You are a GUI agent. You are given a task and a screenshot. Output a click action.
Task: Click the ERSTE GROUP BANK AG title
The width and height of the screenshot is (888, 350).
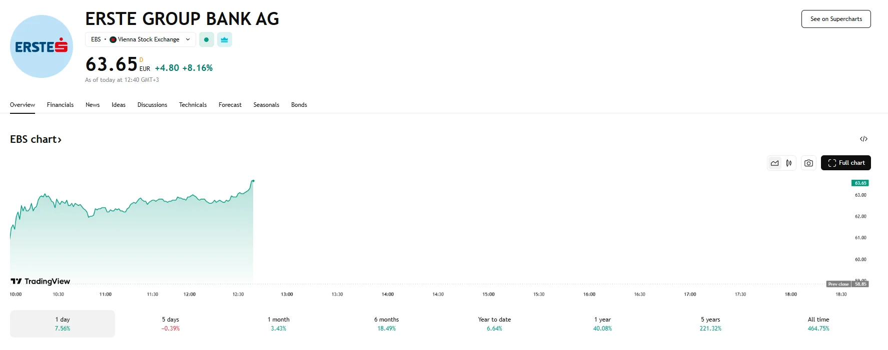coord(182,19)
